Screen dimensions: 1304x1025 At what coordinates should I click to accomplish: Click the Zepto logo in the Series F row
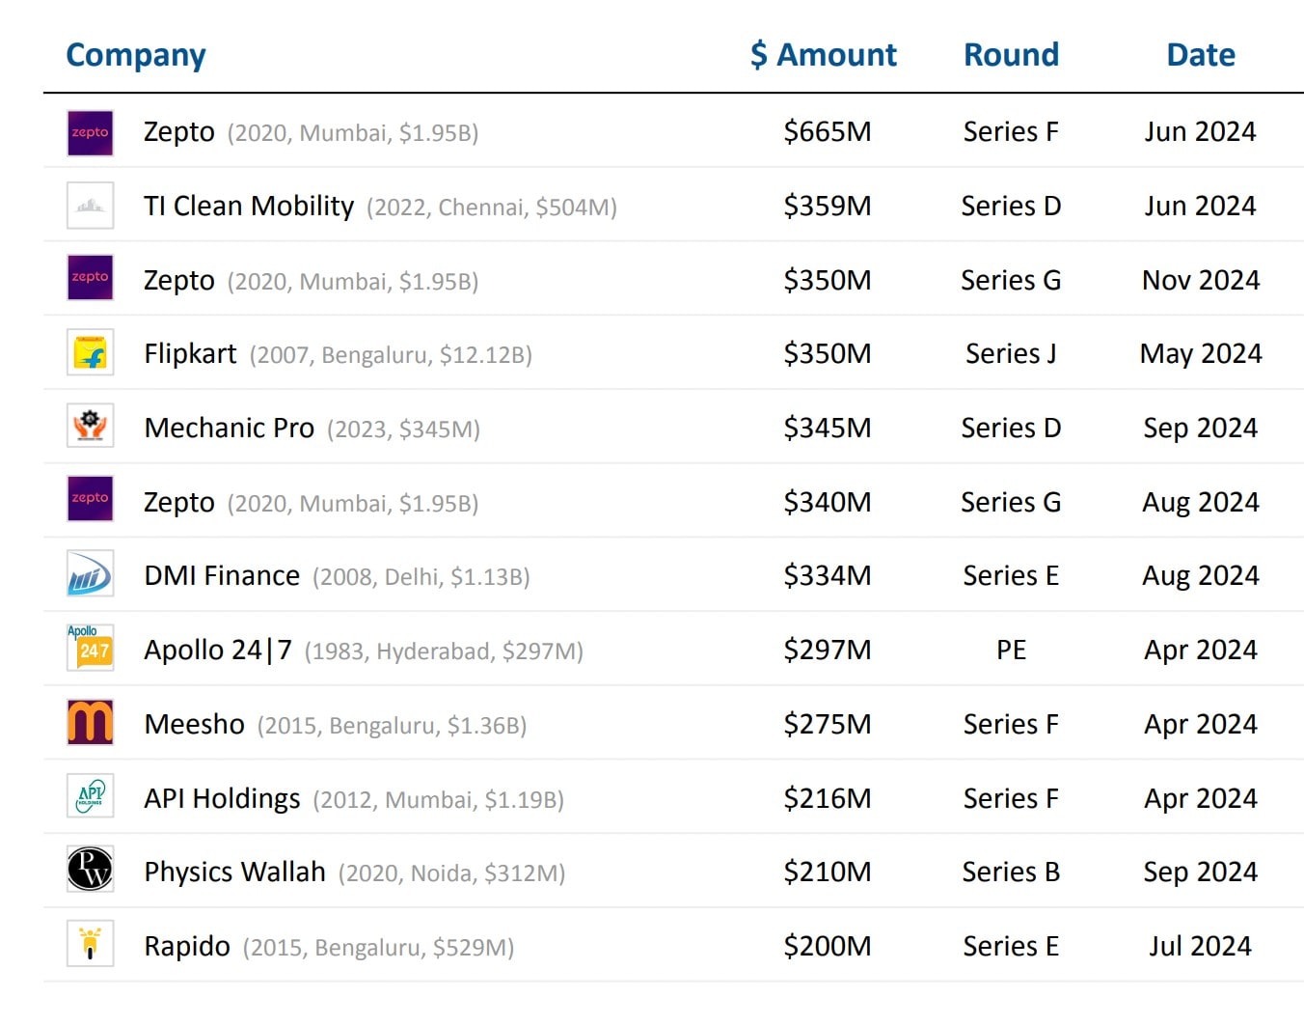(x=90, y=133)
